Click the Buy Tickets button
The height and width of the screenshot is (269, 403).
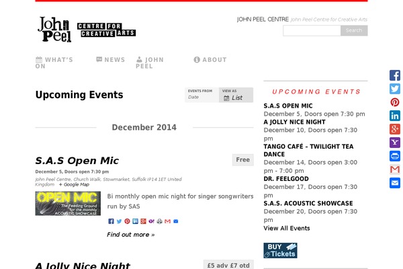[x=280, y=250]
